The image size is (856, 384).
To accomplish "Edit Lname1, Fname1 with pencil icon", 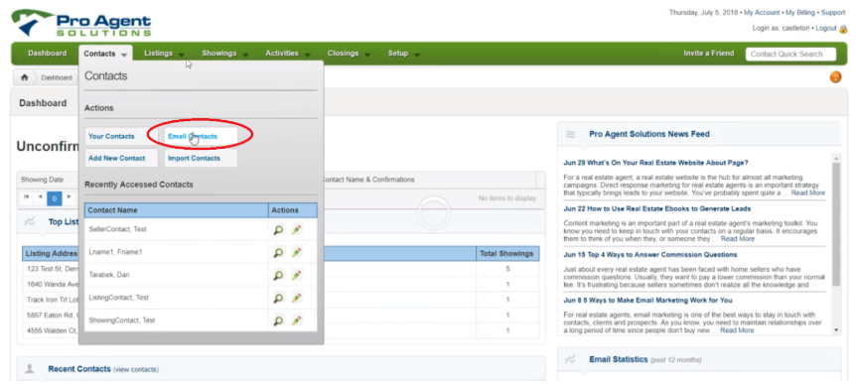I will click(x=297, y=253).
